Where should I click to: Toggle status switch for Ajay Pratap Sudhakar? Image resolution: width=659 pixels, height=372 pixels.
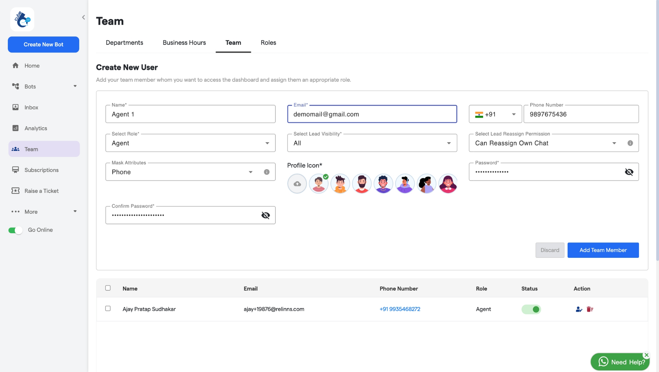(x=531, y=309)
